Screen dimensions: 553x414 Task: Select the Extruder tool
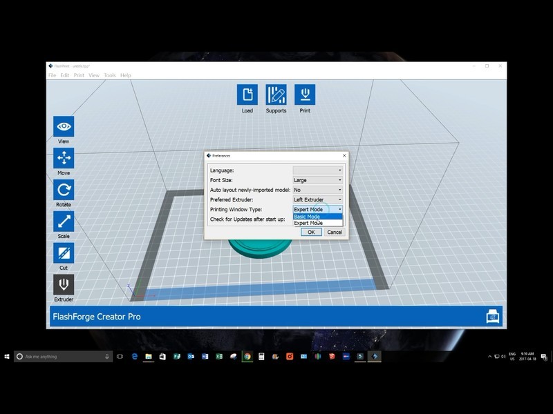64,285
